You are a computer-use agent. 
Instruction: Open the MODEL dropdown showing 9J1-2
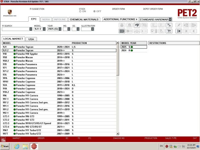point(44,29)
